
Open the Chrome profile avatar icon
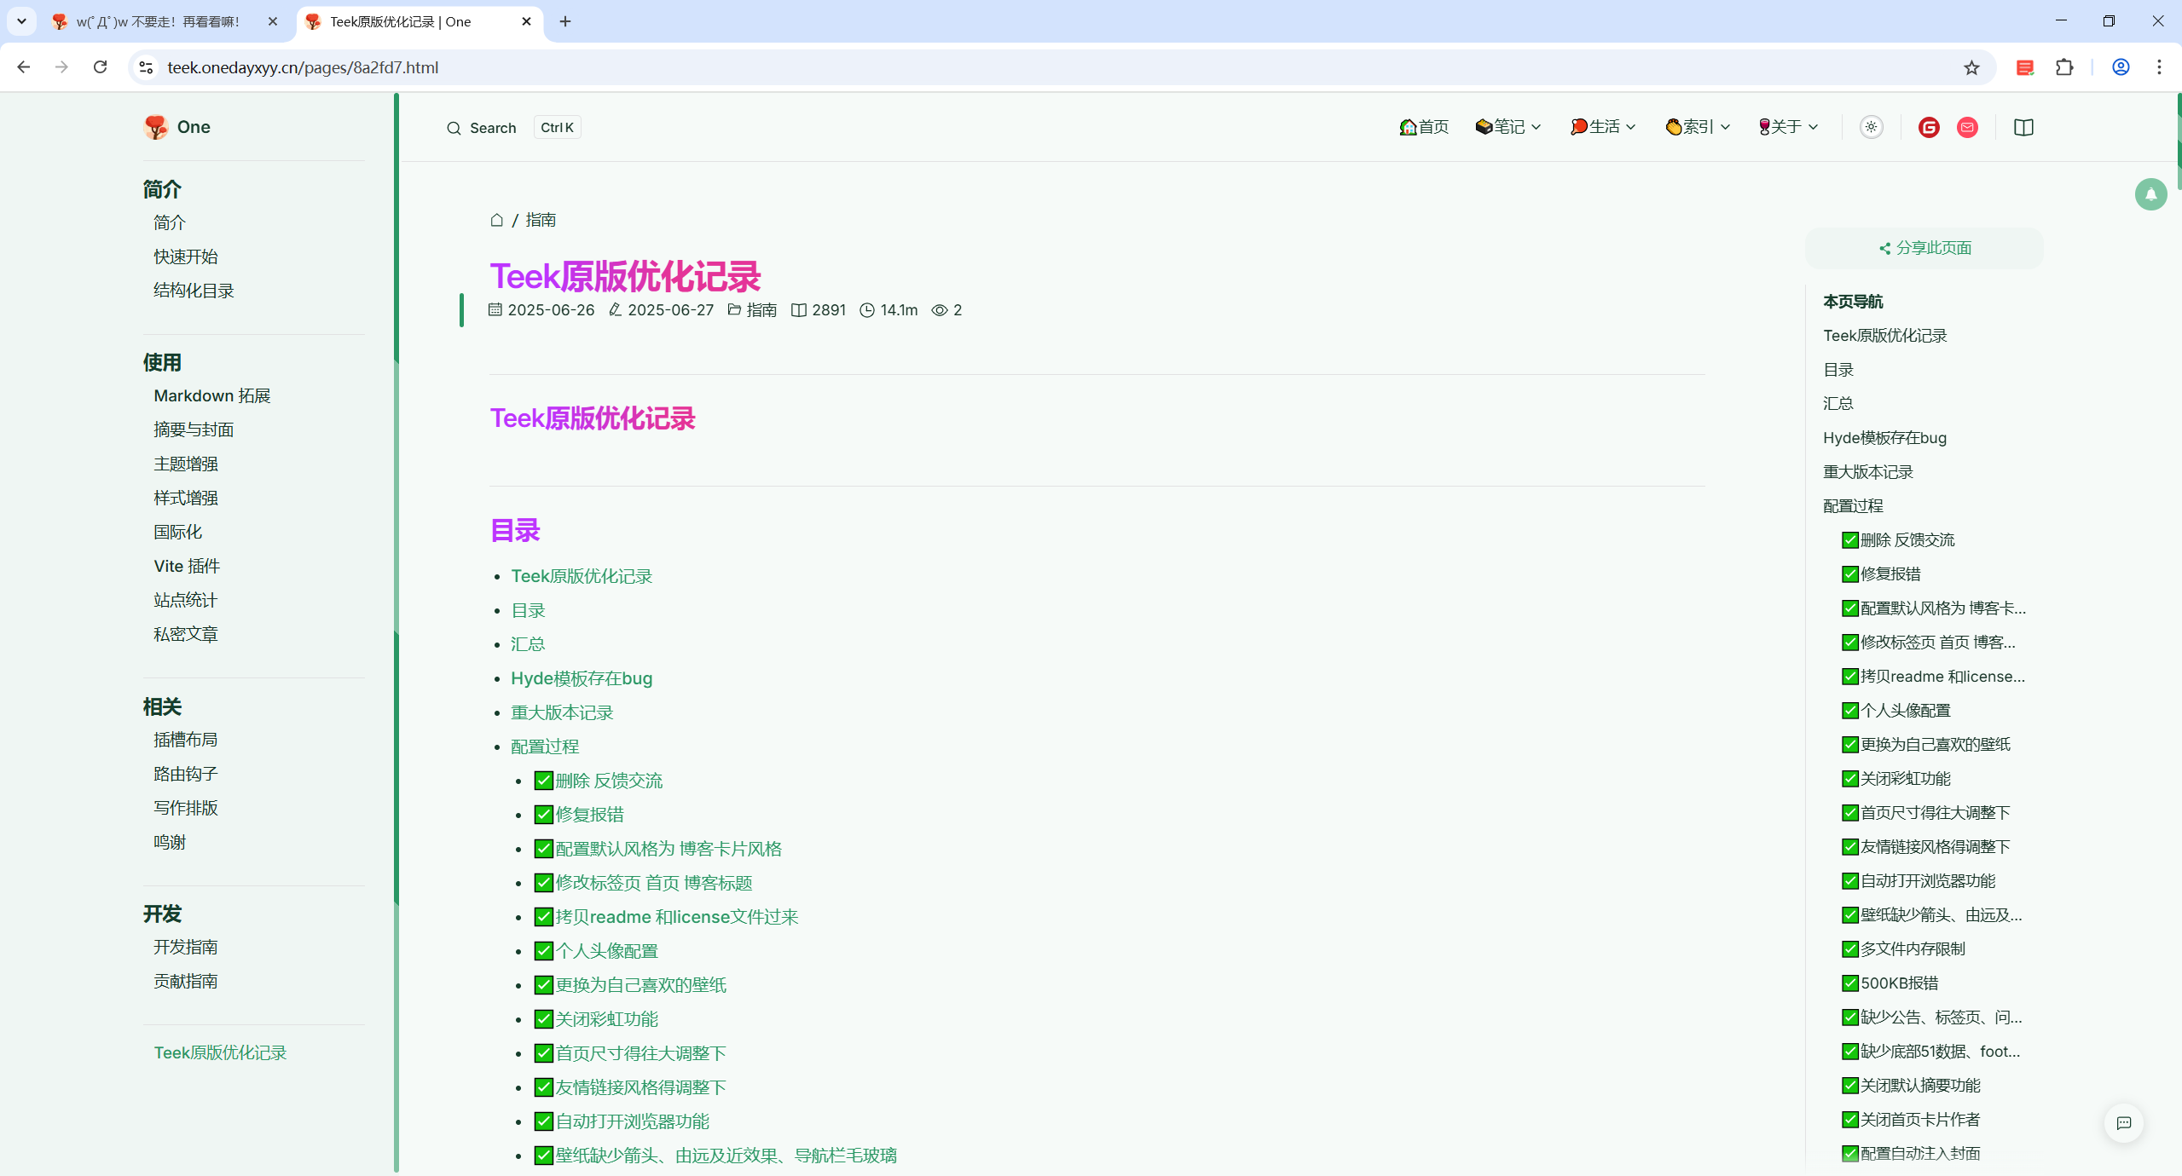[2121, 67]
